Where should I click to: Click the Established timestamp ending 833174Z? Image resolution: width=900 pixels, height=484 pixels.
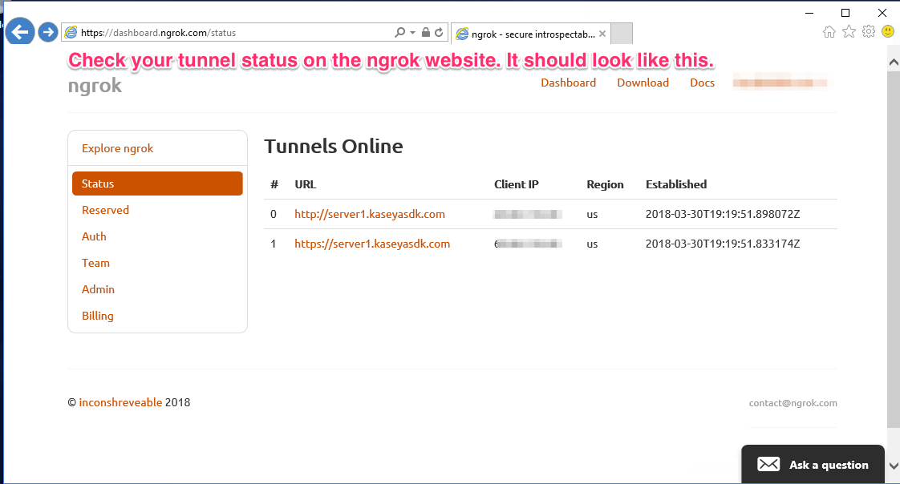click(x=723, y=244)
